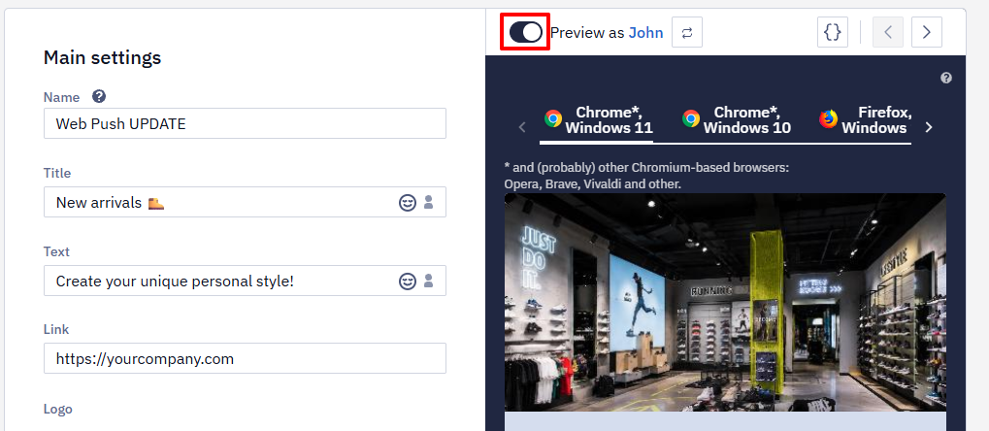Click the John contact link
This screenshot has height=431, width=989.
click(x=645, y=33)
